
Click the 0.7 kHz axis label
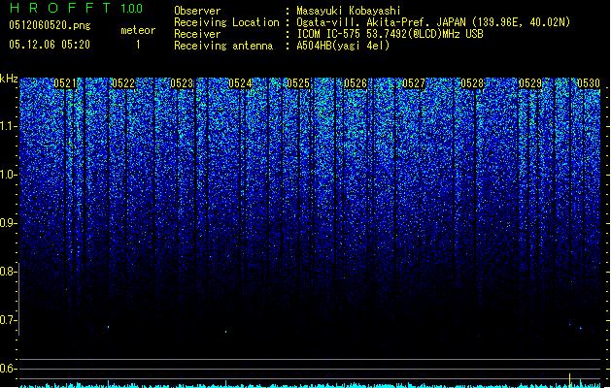click(8, 320)
